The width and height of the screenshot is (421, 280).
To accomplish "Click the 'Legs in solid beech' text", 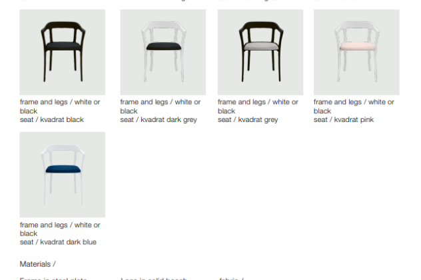I will point(154,279).
